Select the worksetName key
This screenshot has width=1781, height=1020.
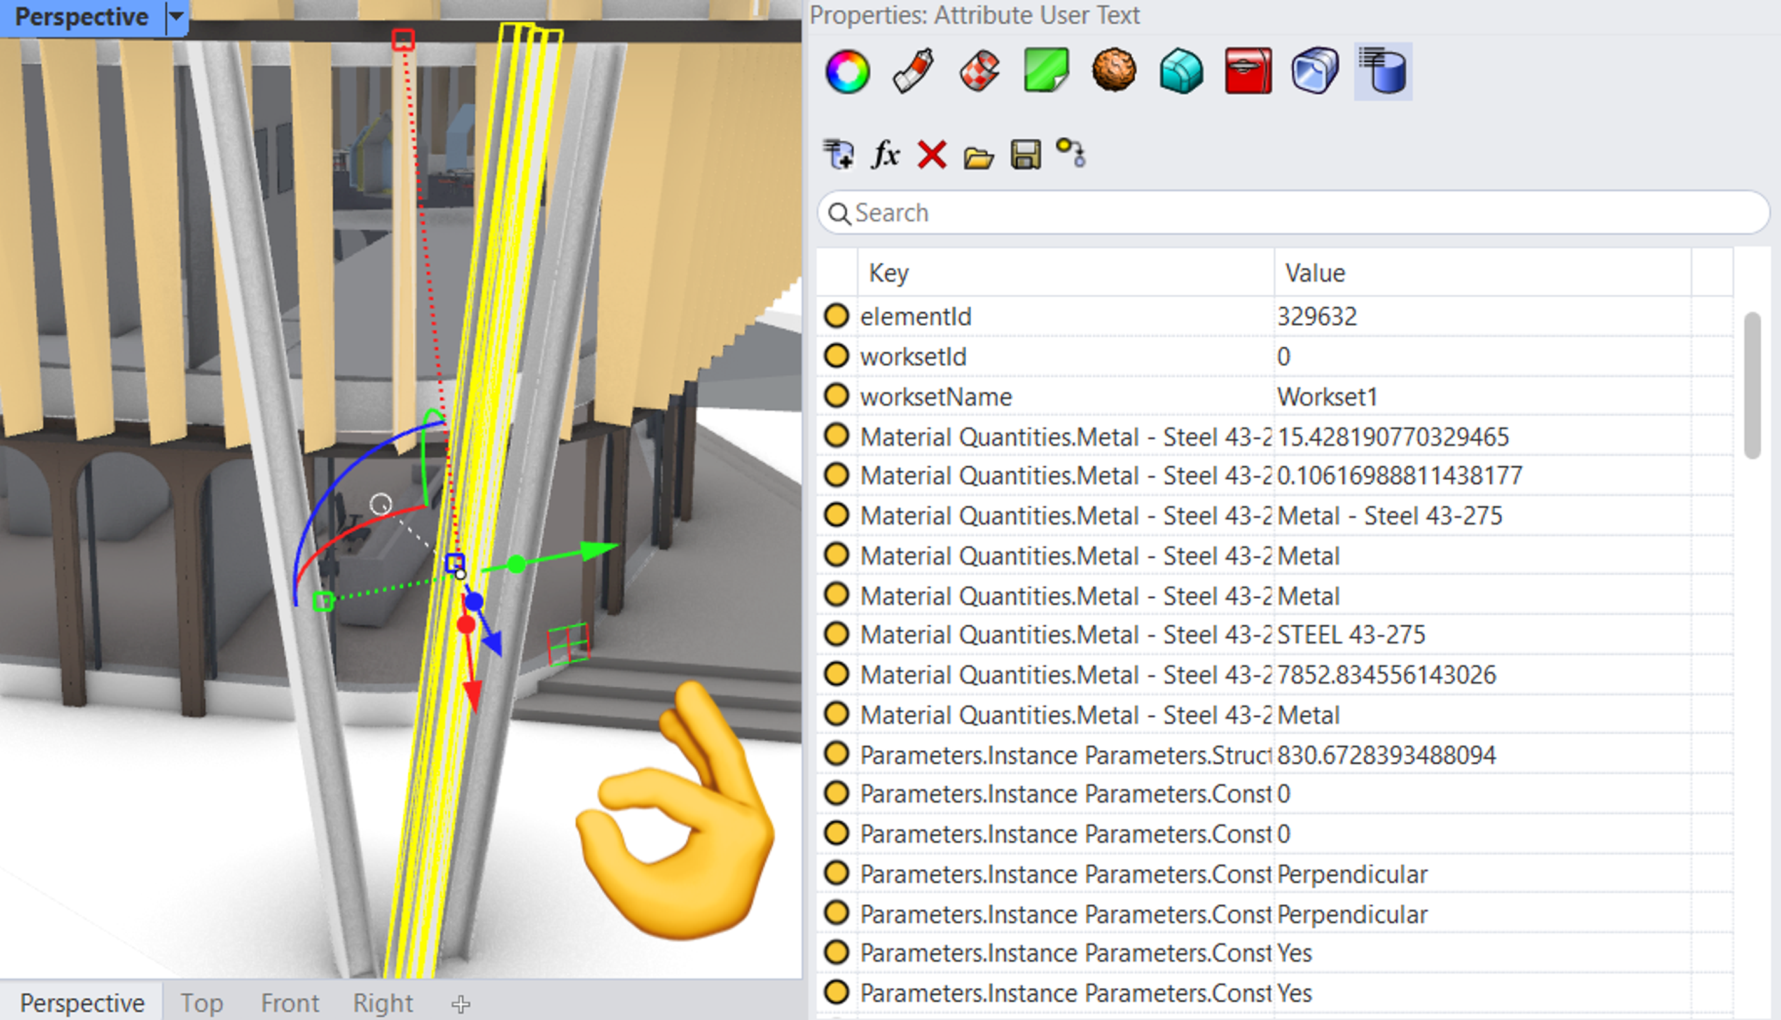[x=936, y=396]
